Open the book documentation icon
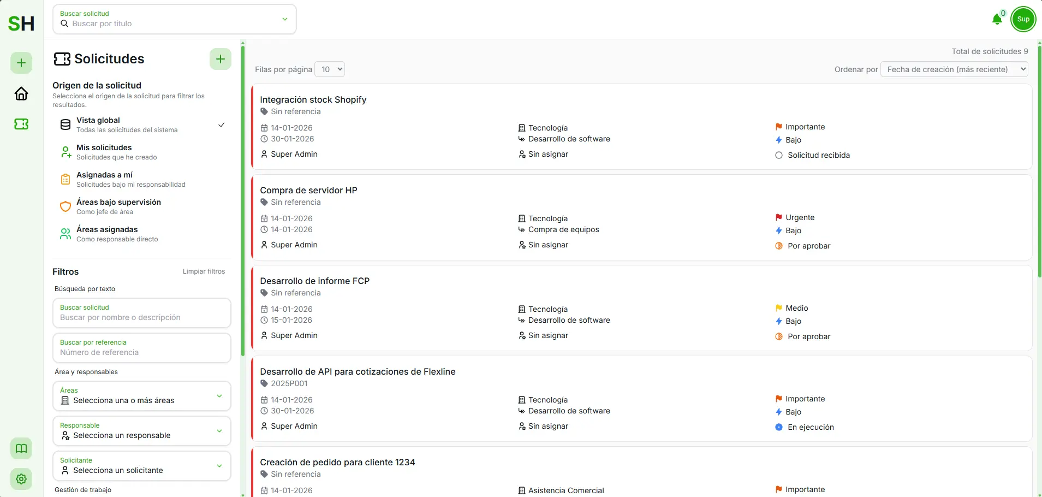Image resolution: width=1042 pixels, height=497 pixels. (21, 448)
